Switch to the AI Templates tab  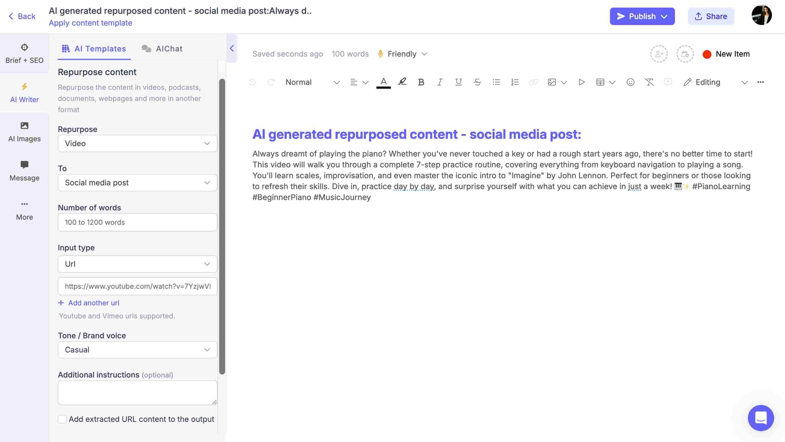[x=94, y=48]
